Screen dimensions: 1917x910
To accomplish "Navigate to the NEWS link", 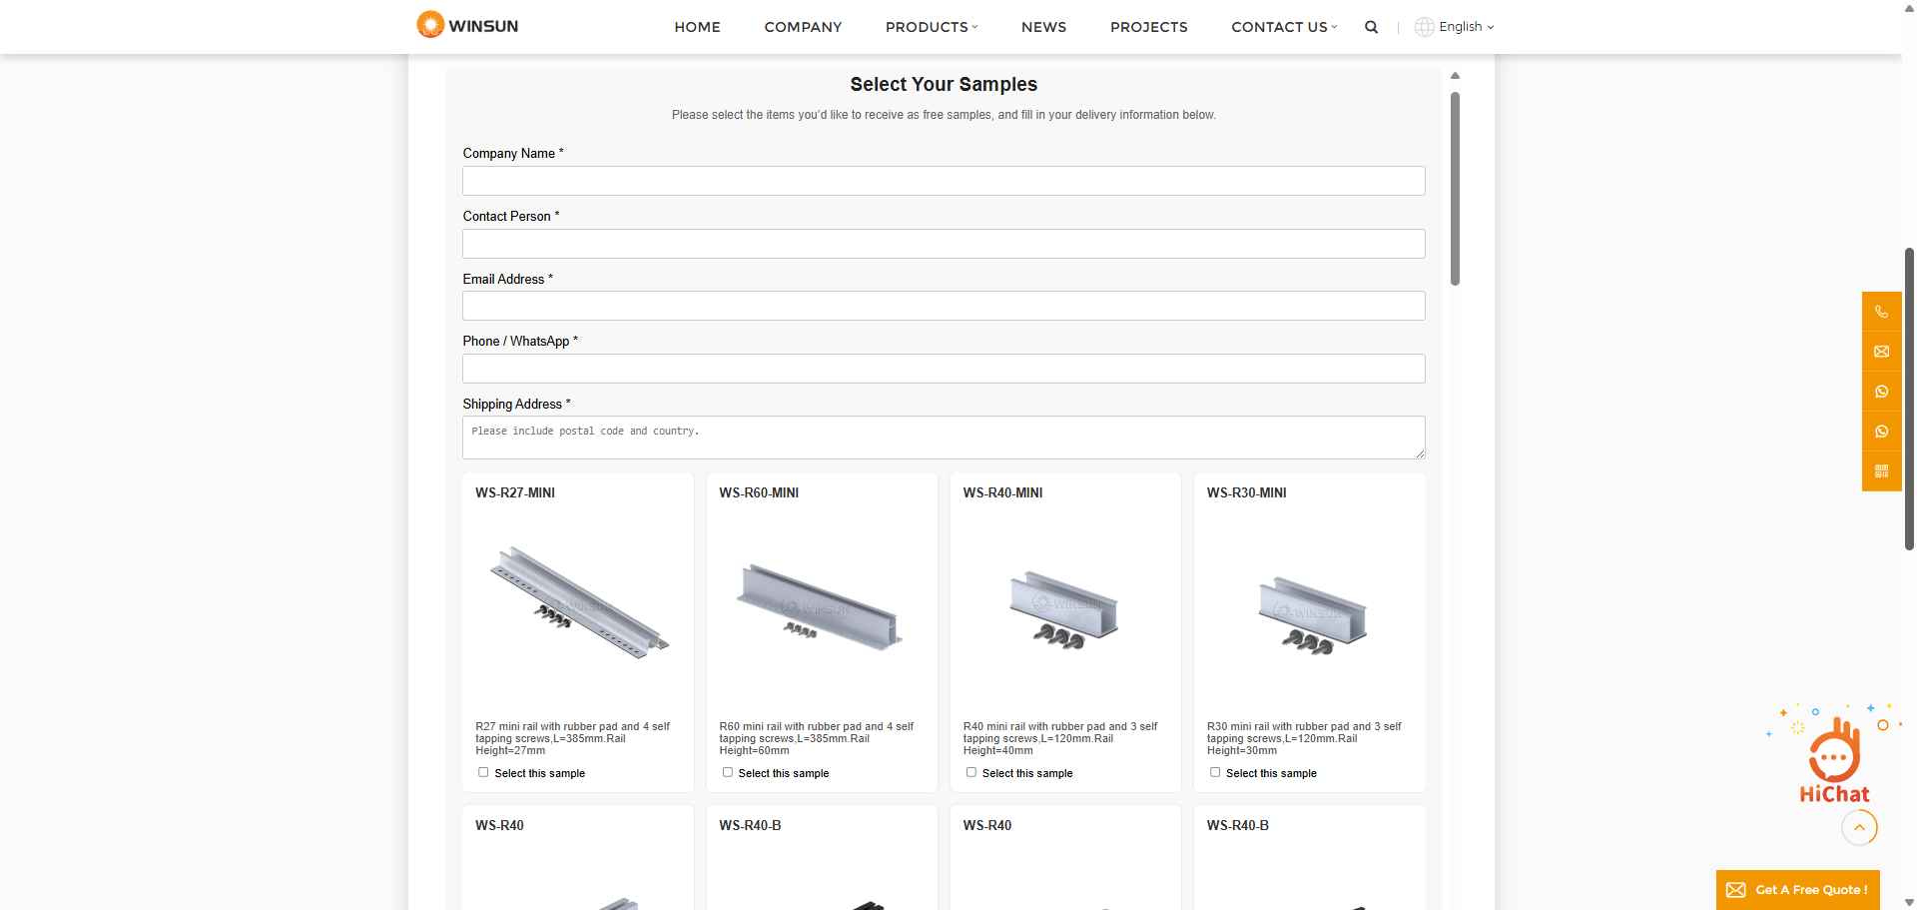I will coord(1043,27).
